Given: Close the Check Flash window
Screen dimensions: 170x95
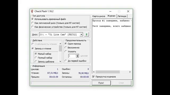Looking at the screenshot, I should tap(128, 11).
